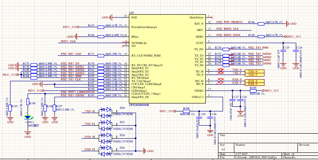Select TVS diode D26 on RXB_P
Image resolution: width=318 pixels, height=160 pixels.
[105, 151]
